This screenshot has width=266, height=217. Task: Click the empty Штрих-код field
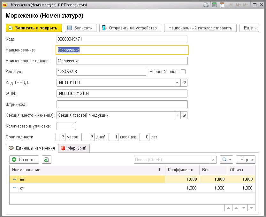pos(122,105)
